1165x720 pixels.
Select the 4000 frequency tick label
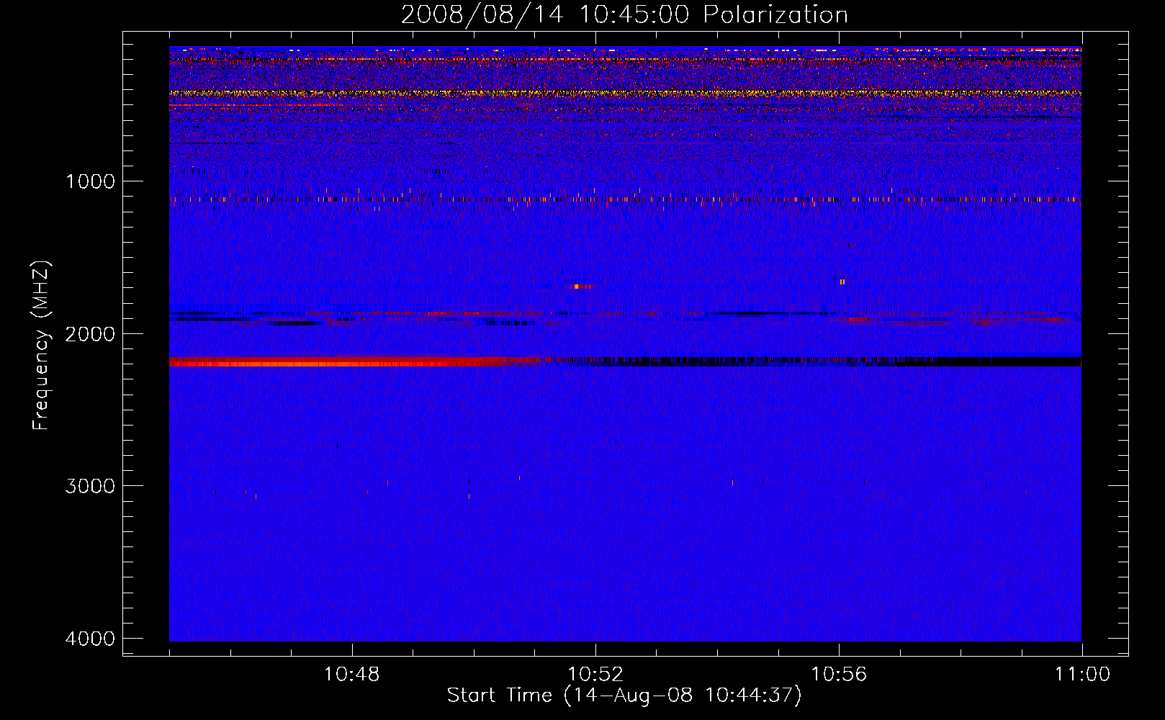pos(90,638)
